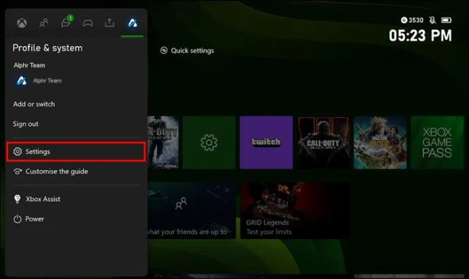Click the Gamerscore 3530 indicator
This screenshot has width=469, height=279.
(x=412, y=20)
